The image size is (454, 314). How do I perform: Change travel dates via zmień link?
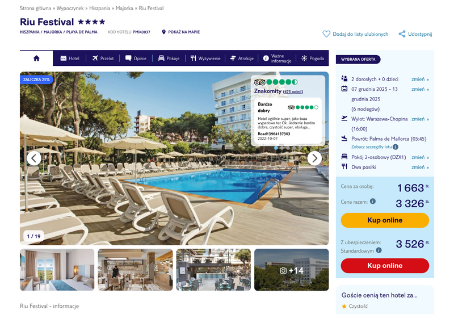coord(420,89)
